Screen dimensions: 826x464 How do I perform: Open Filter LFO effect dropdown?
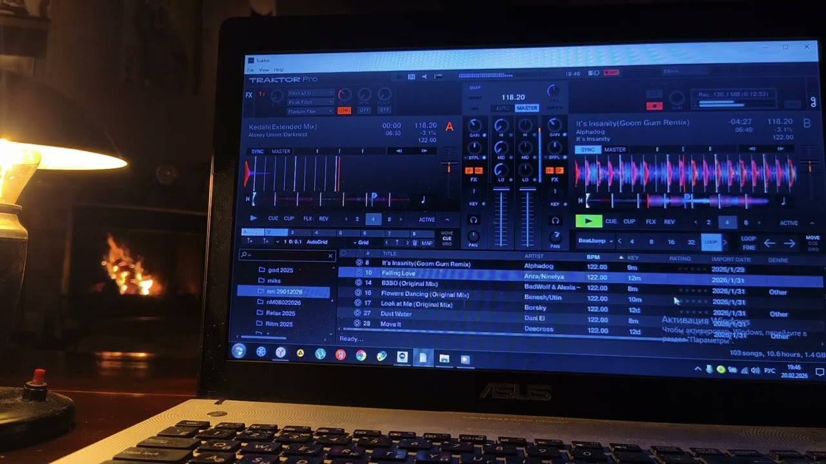tap(310, 93)
